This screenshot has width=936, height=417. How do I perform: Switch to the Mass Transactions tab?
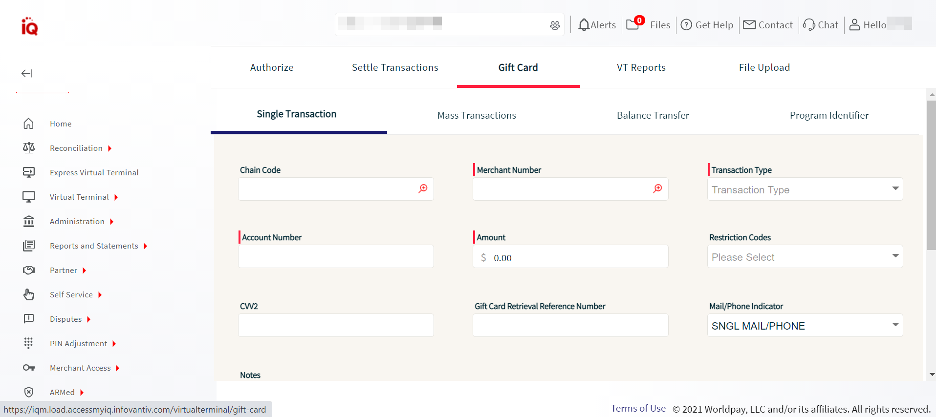[477, 115]
